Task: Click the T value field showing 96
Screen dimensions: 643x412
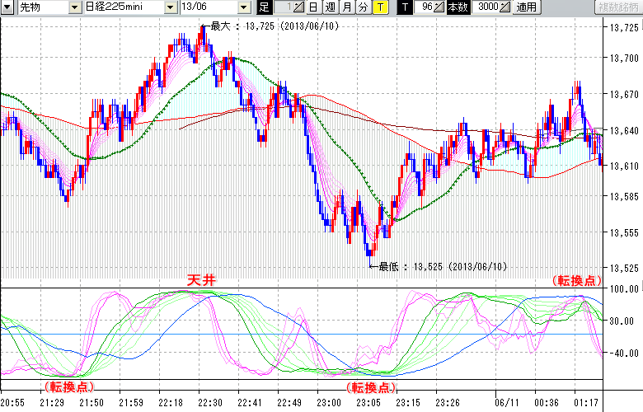Action: (424, 7)
